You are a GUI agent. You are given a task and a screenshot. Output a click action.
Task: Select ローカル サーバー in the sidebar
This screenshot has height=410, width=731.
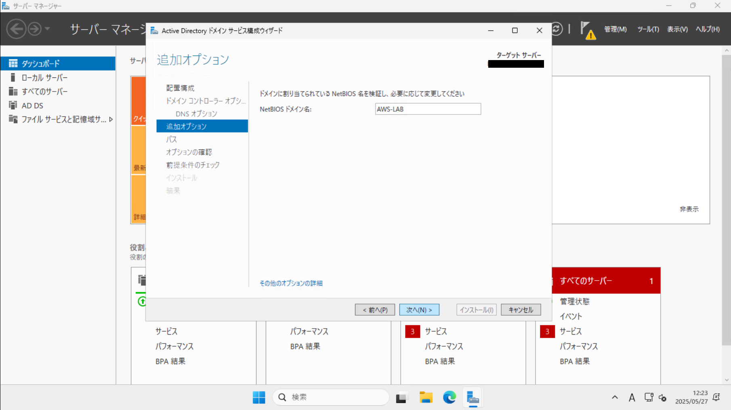(58, 77)
